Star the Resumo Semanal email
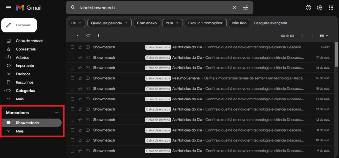Image resolution: width=339 pixels, height=158 pixels. [80, 78]
